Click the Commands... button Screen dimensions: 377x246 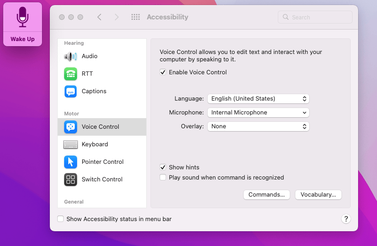tap(267, 195)
